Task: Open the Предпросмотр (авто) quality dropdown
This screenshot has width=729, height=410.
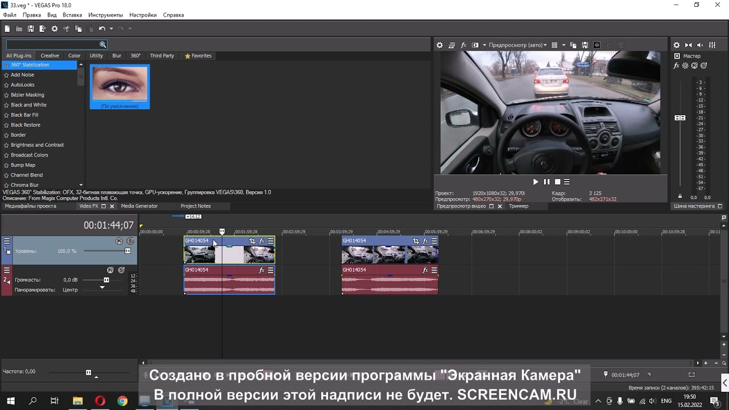Action: pyautogui.click(x=518, y=45)
